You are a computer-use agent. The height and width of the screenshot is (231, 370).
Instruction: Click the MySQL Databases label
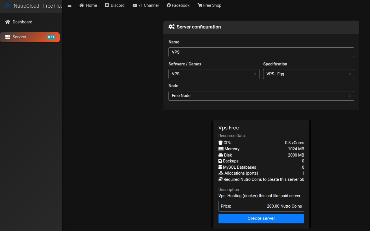(x=240, y=167)
